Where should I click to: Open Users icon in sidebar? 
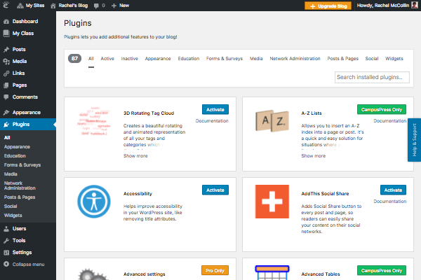(6, 229)
